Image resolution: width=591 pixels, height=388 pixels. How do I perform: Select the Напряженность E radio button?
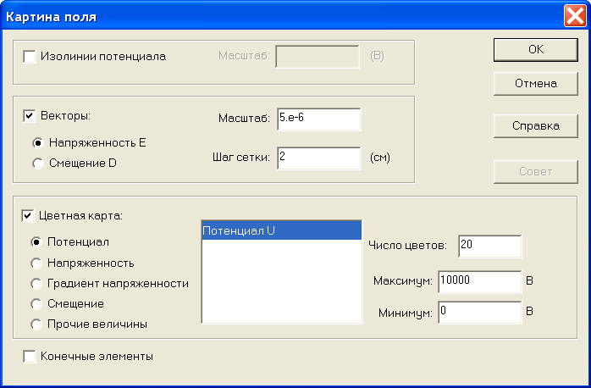38,143
